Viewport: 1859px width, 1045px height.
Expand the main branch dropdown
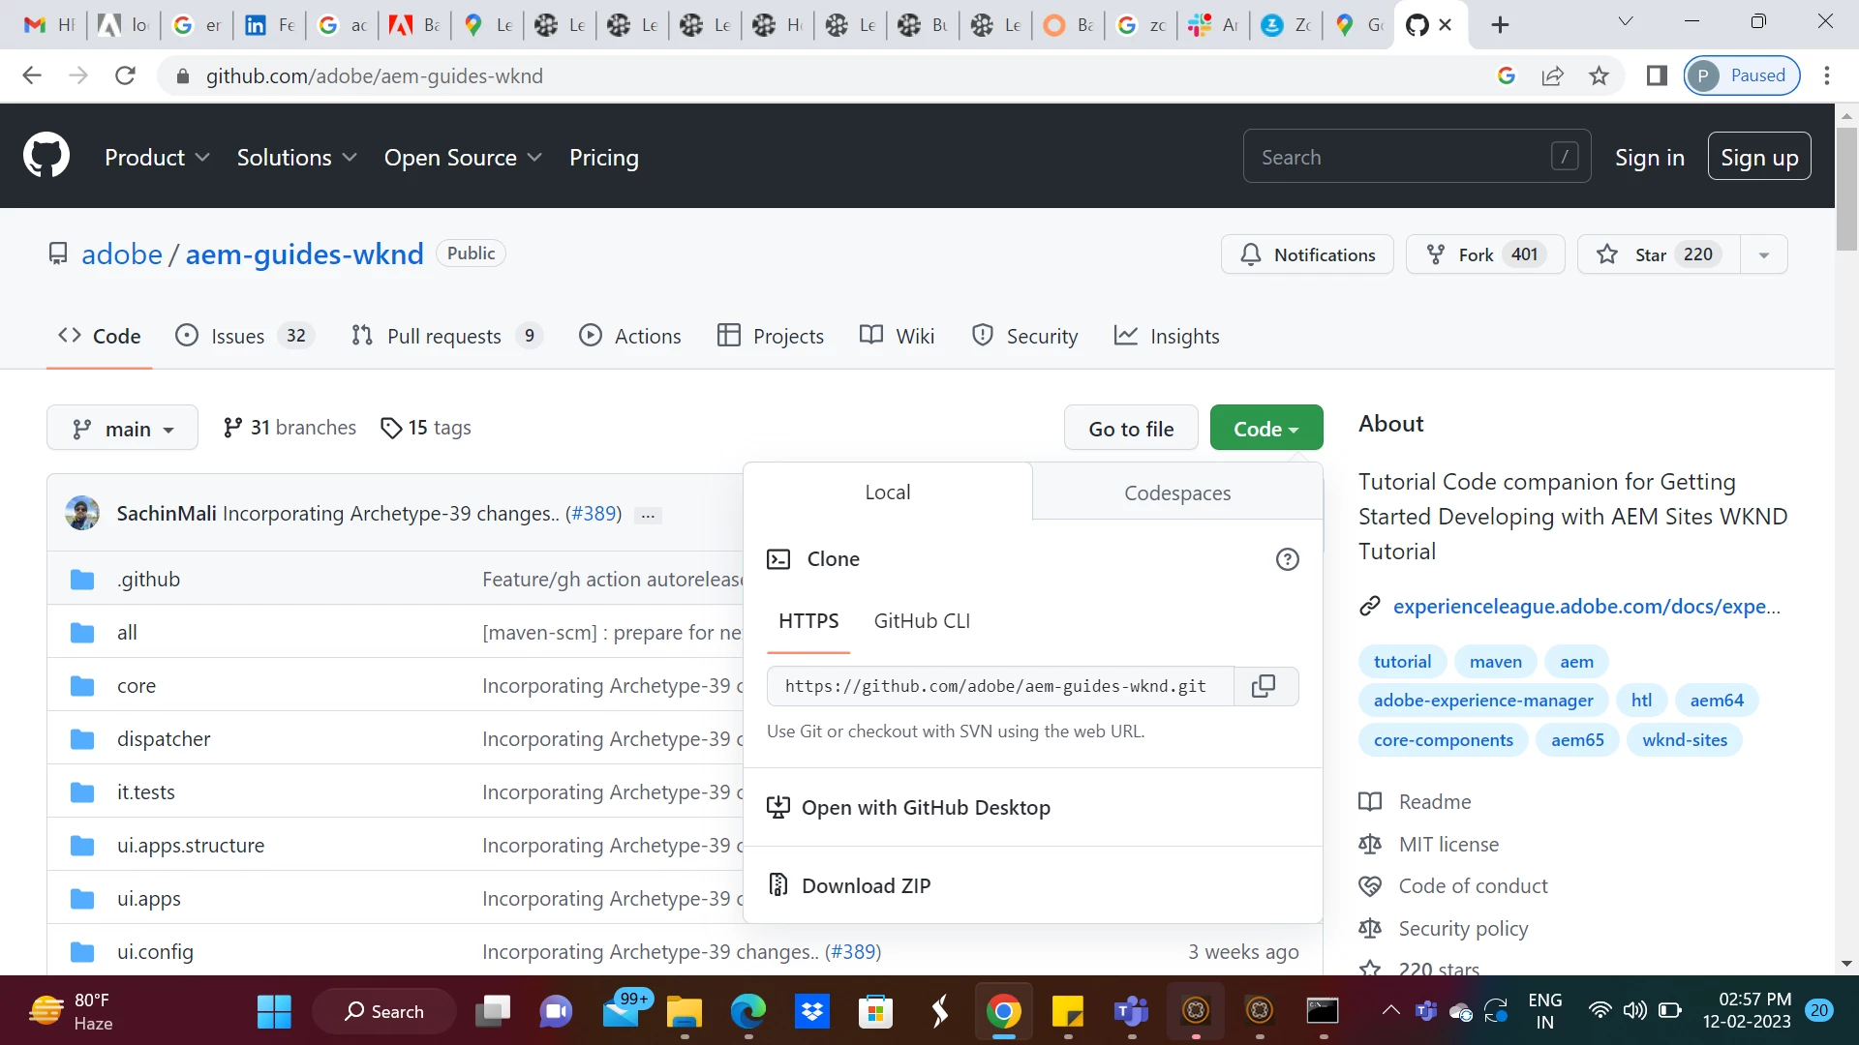[122, 429]
